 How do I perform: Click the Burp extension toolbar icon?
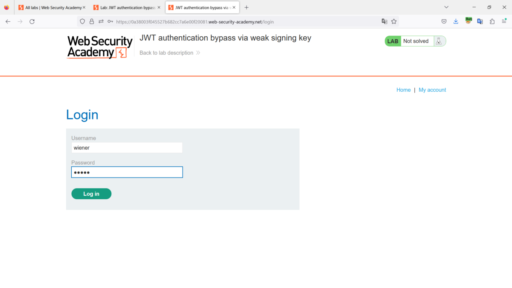[x=468, y=21]
